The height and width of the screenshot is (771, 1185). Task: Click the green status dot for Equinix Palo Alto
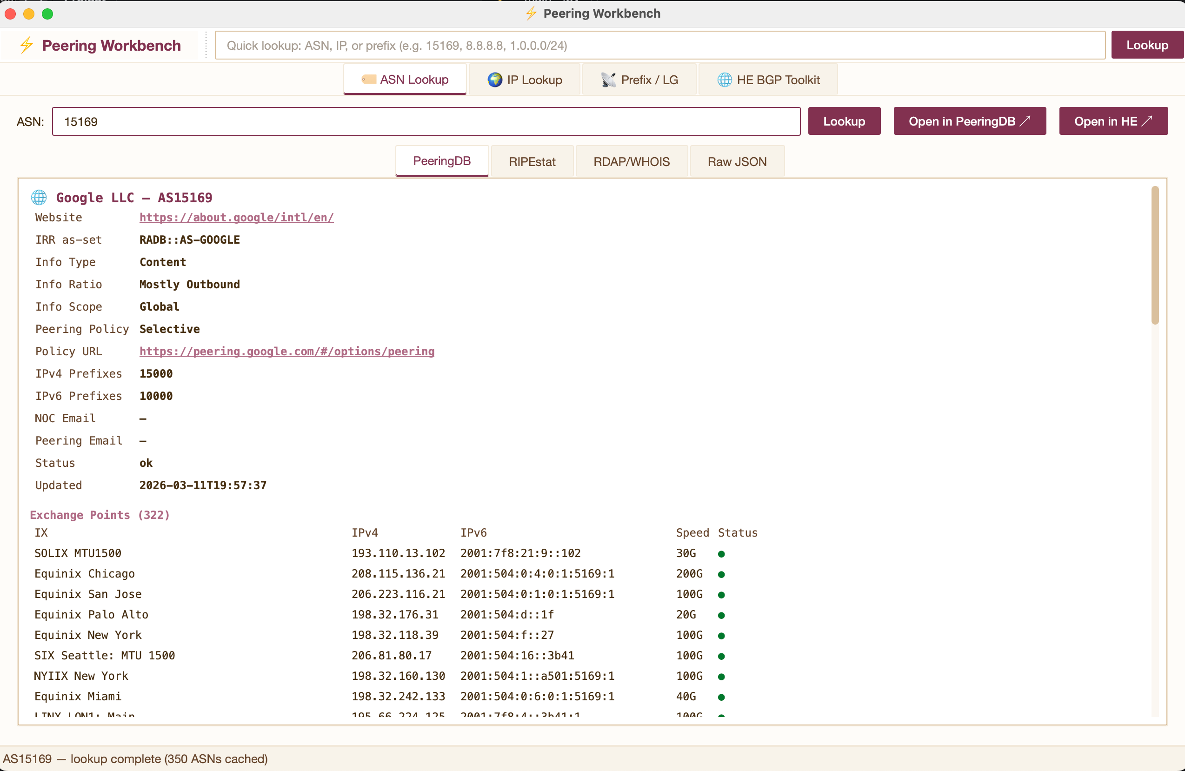721,615
